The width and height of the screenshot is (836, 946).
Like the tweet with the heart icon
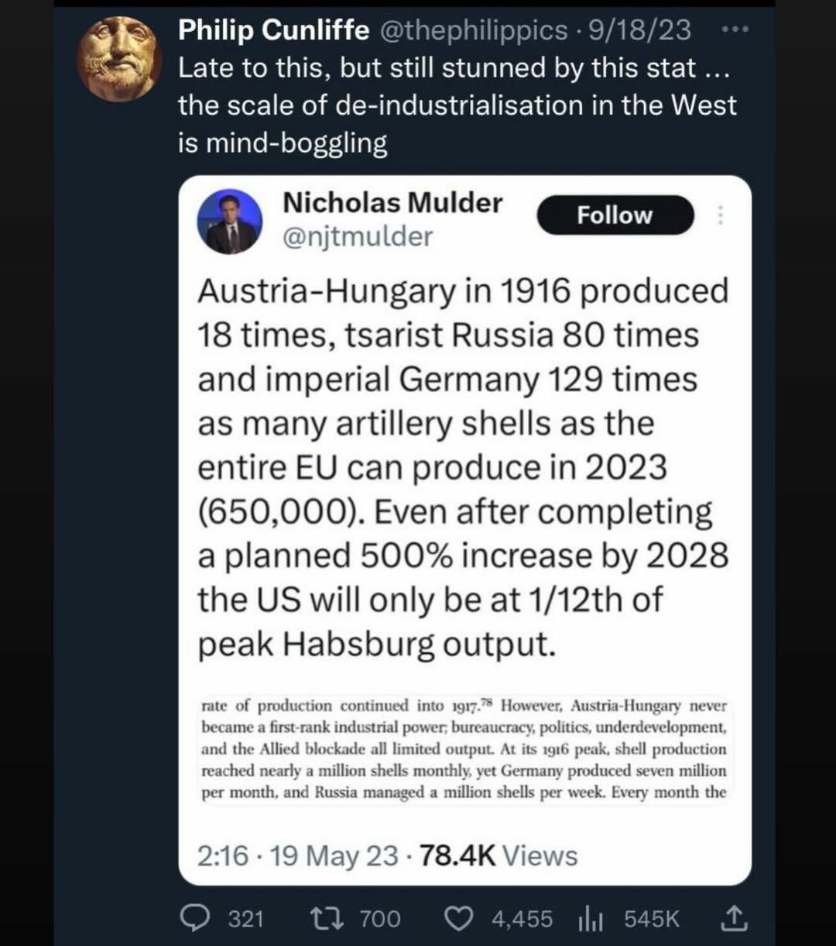tap(461, 919)
